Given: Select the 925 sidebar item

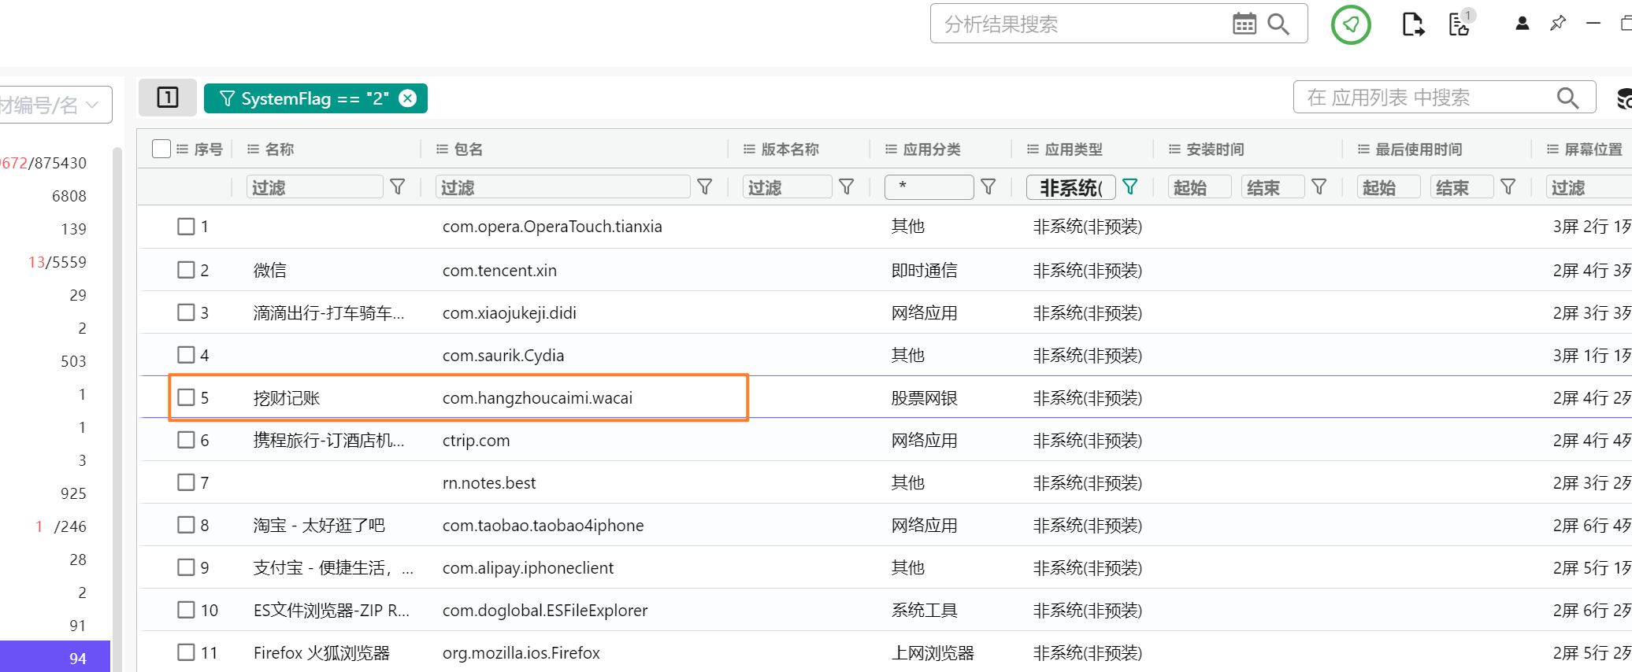Looking at the screenshot, I should 73,493.
